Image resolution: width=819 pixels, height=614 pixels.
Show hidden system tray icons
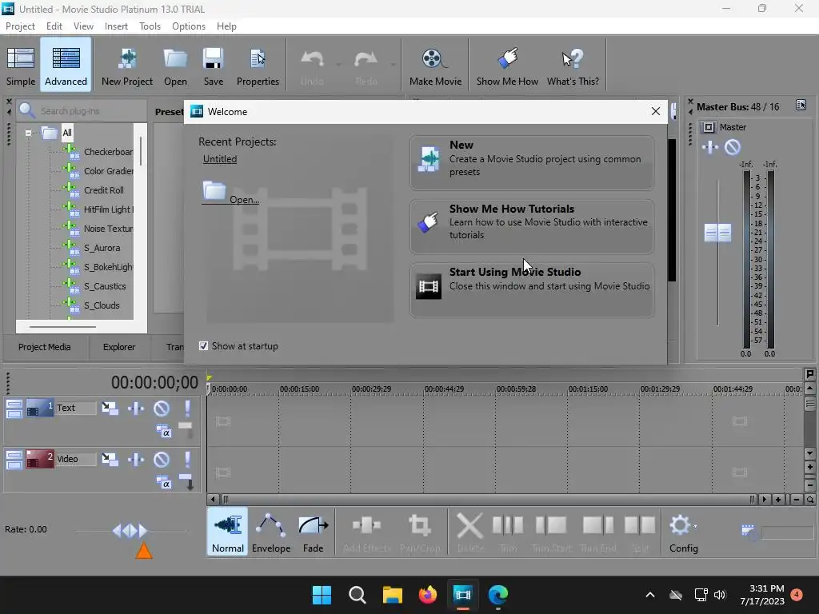click(649, 595)
